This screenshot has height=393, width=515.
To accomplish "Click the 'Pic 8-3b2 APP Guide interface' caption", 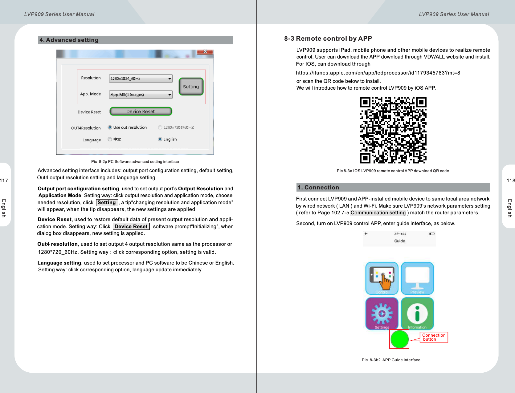I will pyautogui.click(x=391, y=360).
